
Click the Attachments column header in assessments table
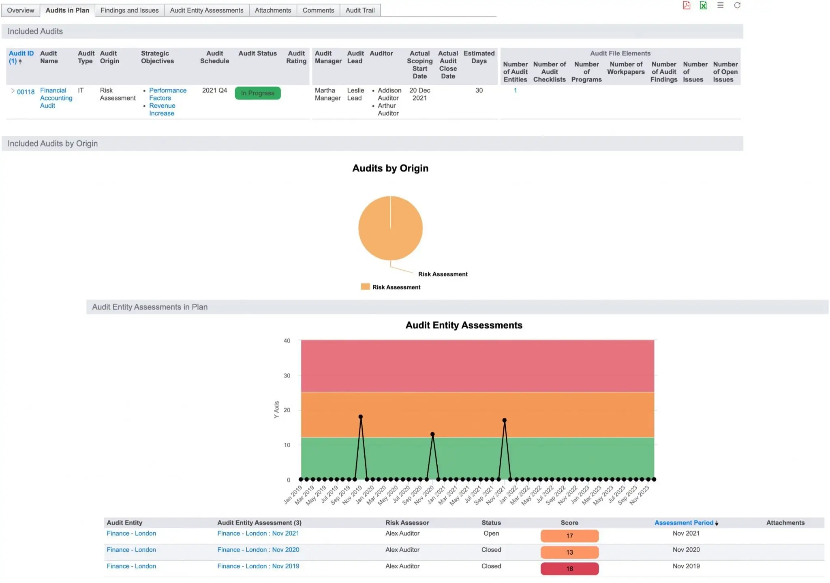[x=785, y=523]
